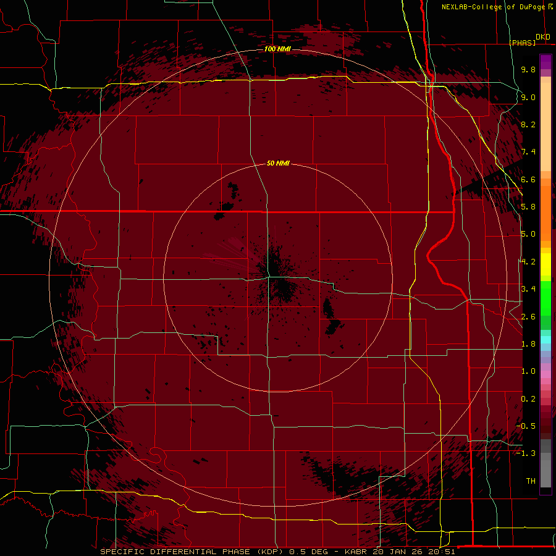
Task: Select the 9.8 value on the scale
Action: 528,69
